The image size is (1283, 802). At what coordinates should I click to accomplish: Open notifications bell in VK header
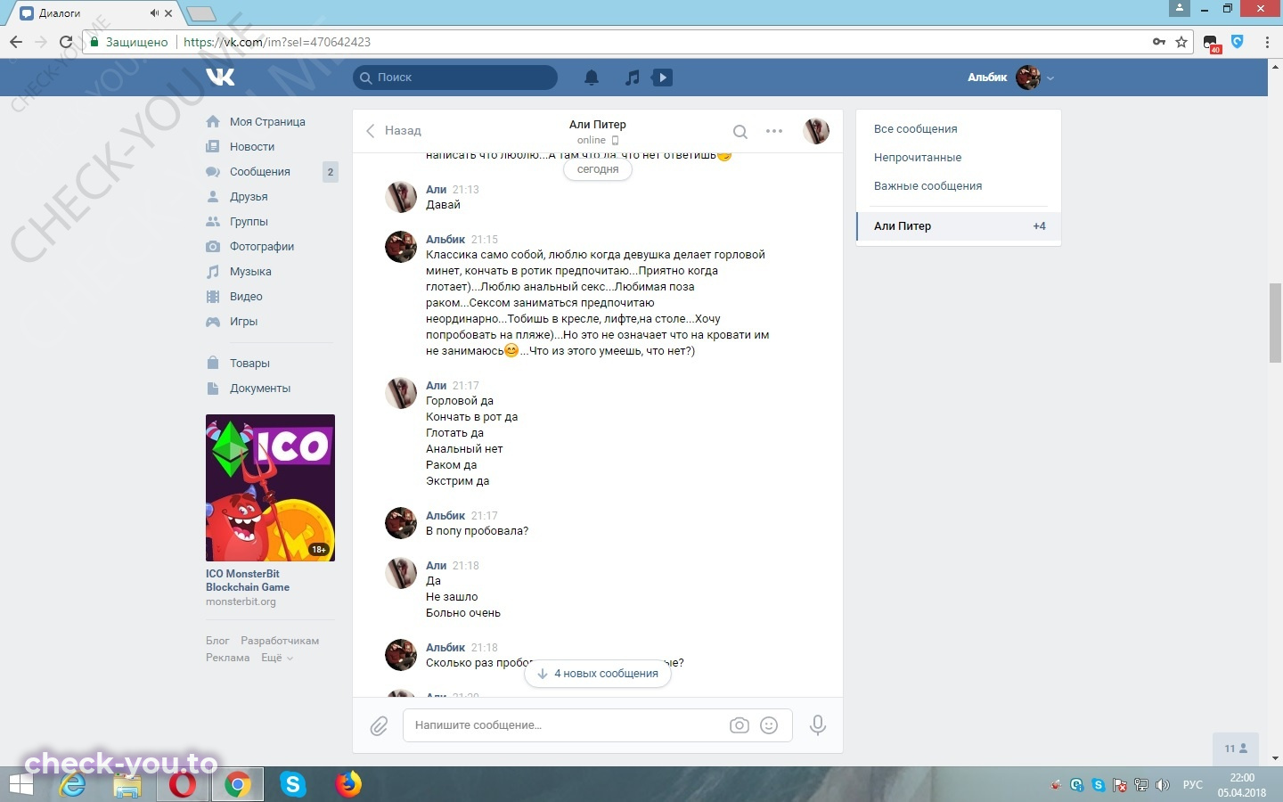point(592,78)
